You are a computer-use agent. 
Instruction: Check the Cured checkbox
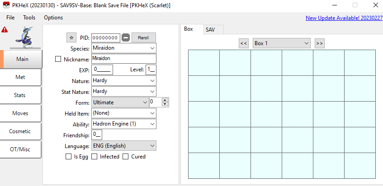tap(126, 157)
